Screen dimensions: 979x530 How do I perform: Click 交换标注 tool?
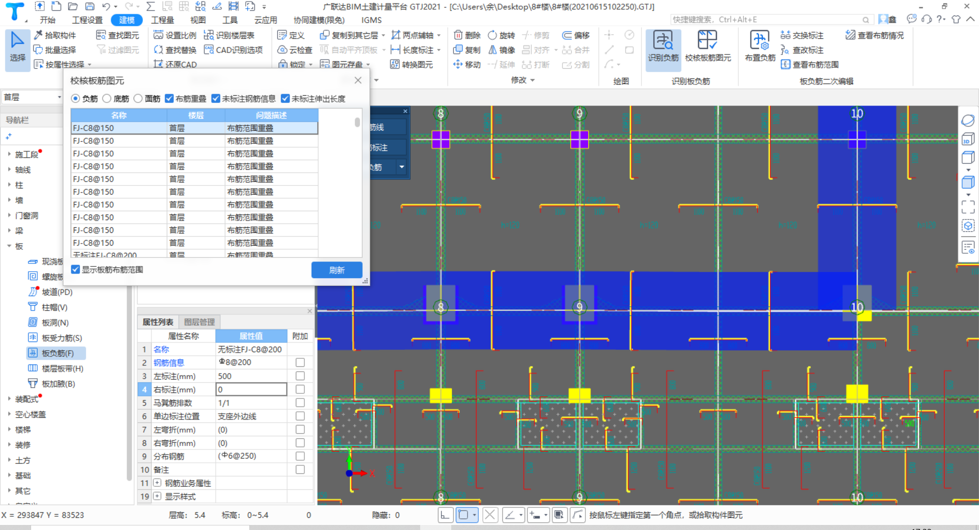click(802, 35)
